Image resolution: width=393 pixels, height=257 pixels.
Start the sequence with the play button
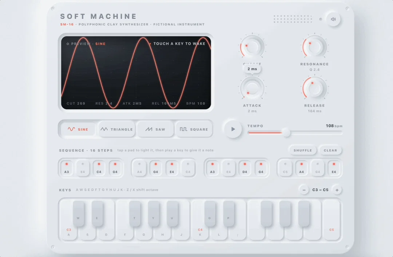233,129
